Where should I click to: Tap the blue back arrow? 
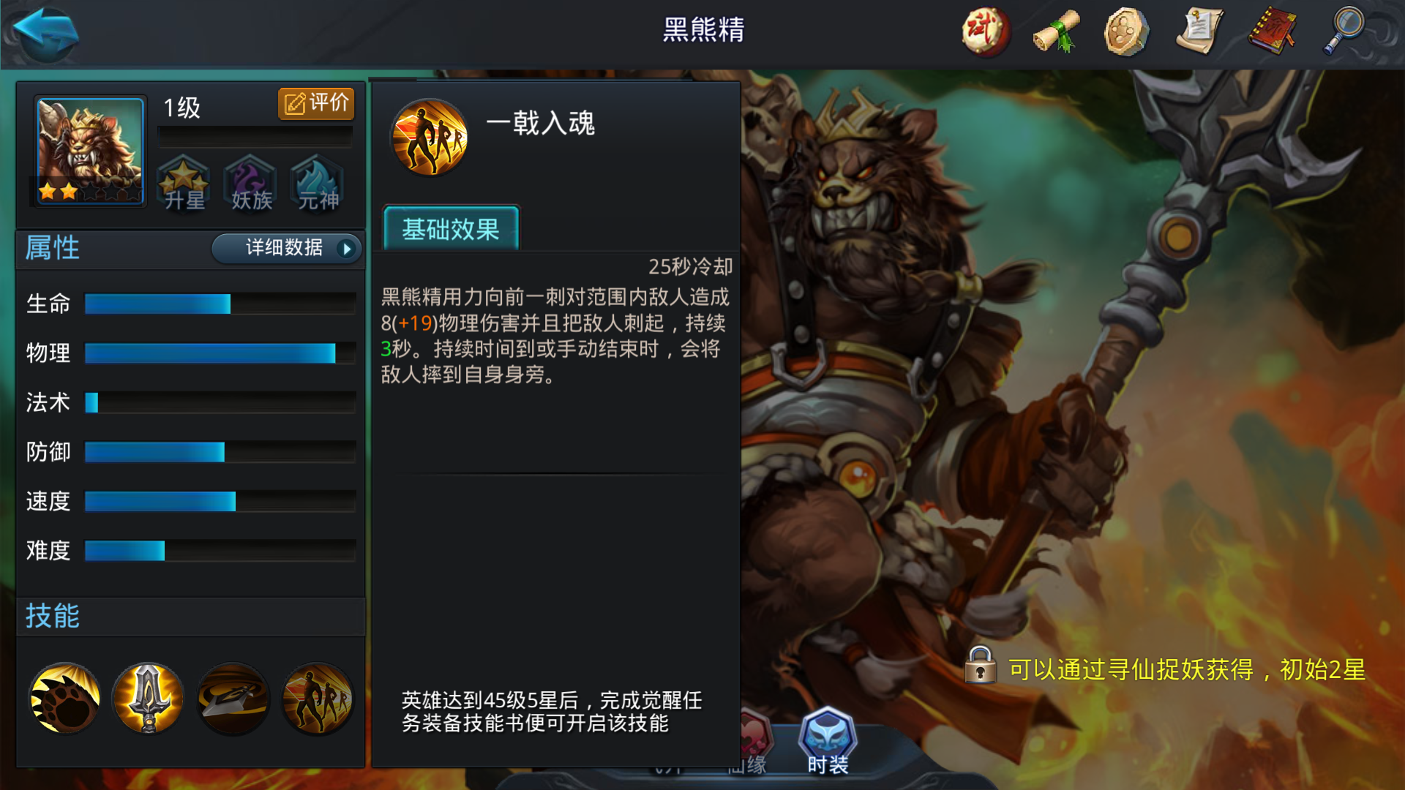pyautogui.click(x=45, y=31)
